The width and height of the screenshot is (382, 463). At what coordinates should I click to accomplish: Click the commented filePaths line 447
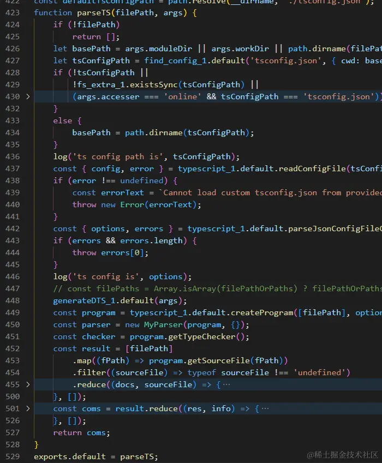coord(217,288)
